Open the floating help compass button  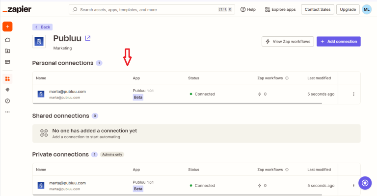click(365, 183)
